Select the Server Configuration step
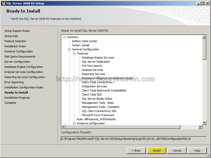 (17, 62)
